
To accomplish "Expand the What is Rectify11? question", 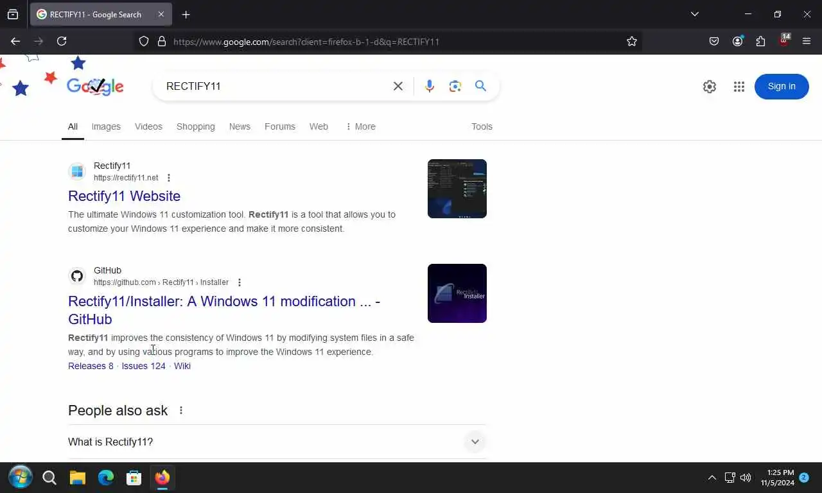I will tap(277, 442).
